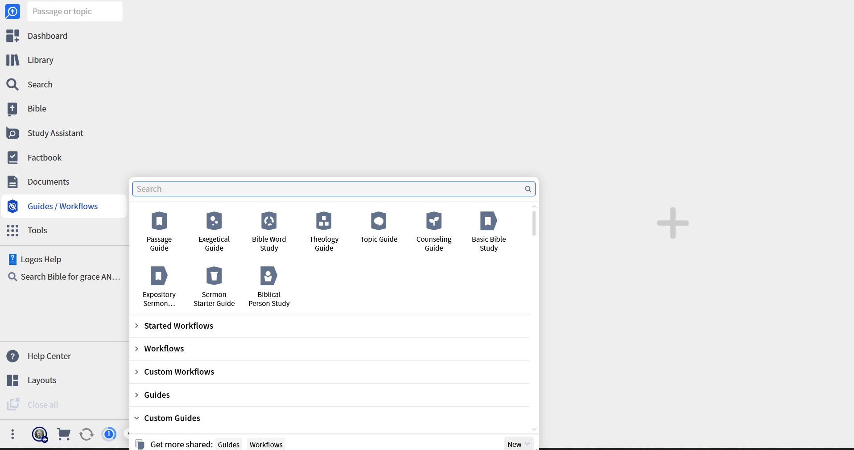Viewport: 854px width, 450px height.
Task: Click the Workflows shared button
Action: click(x=266, y=444)
